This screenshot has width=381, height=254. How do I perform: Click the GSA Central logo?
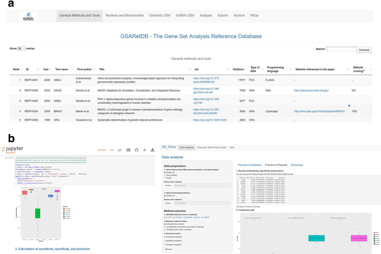click(x=28, y=16)
